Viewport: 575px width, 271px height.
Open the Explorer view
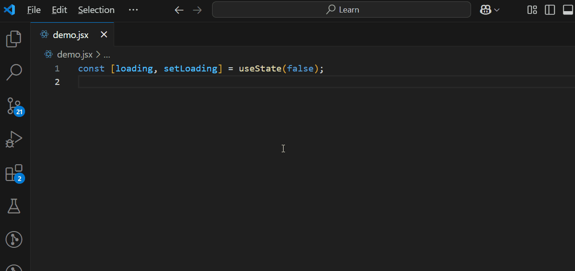13,39
